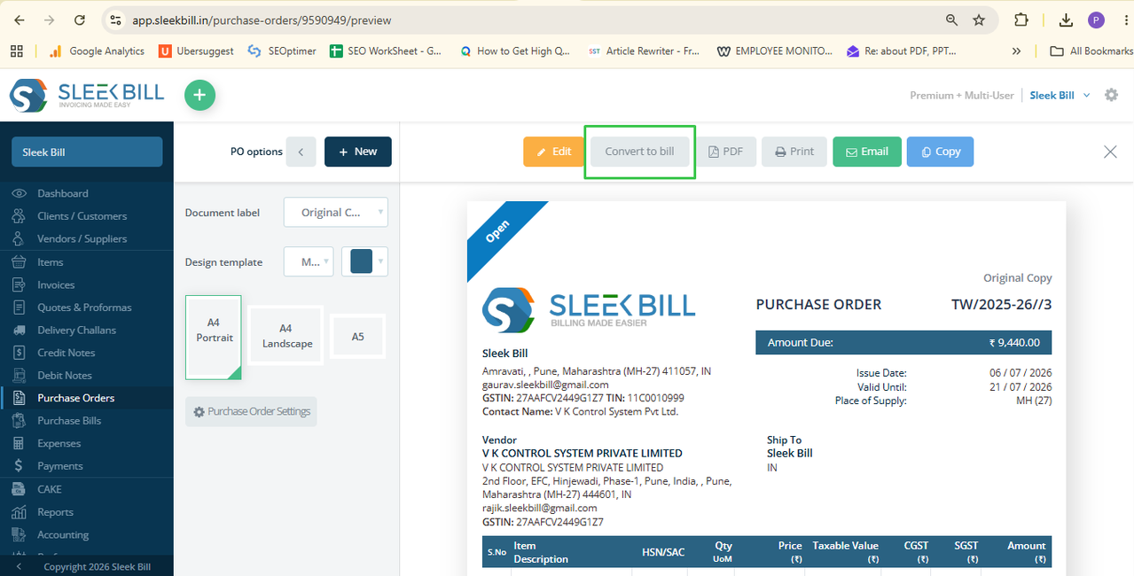Click the Payments dollar icon in sidebar

pos(19,466)
